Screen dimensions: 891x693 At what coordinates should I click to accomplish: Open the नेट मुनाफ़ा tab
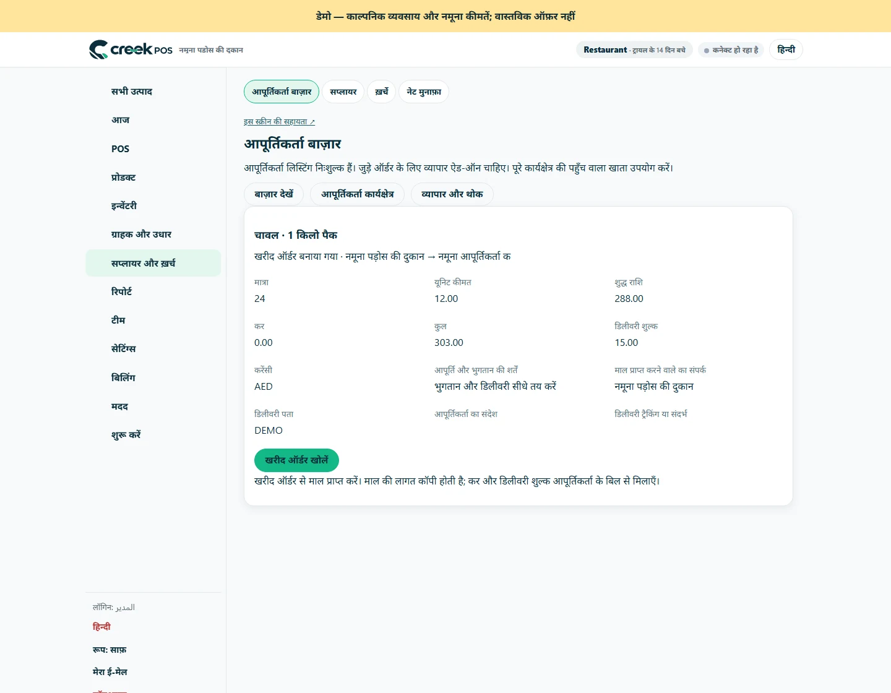click(x=424, y=92)
